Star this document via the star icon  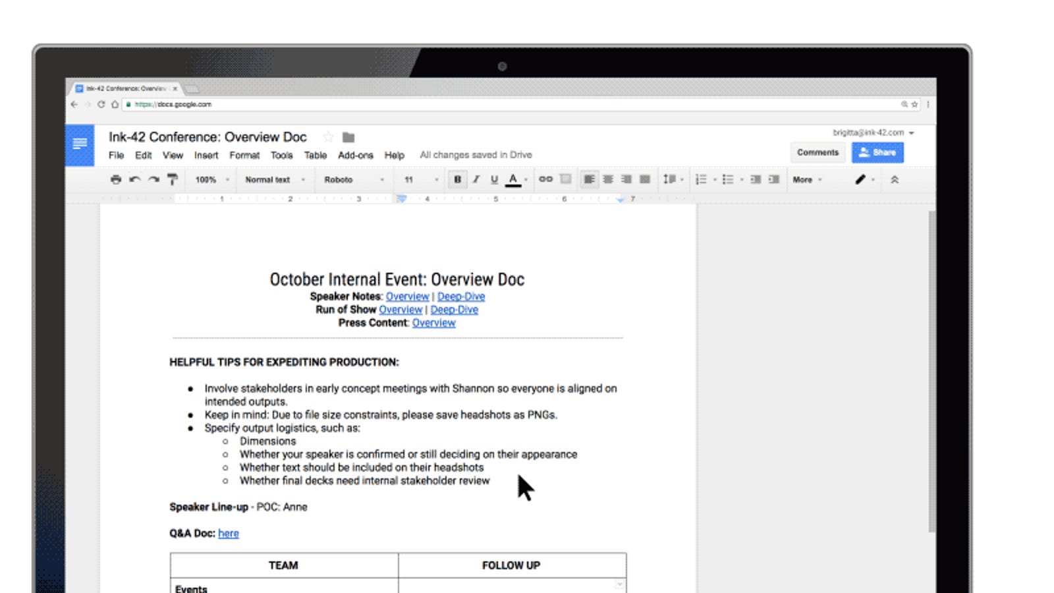pyautogui.click(x=328, y=137)
